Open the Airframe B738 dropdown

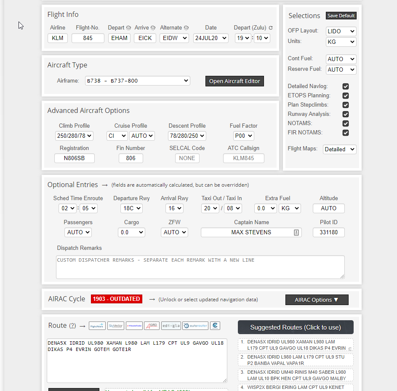tap(137, 81)
